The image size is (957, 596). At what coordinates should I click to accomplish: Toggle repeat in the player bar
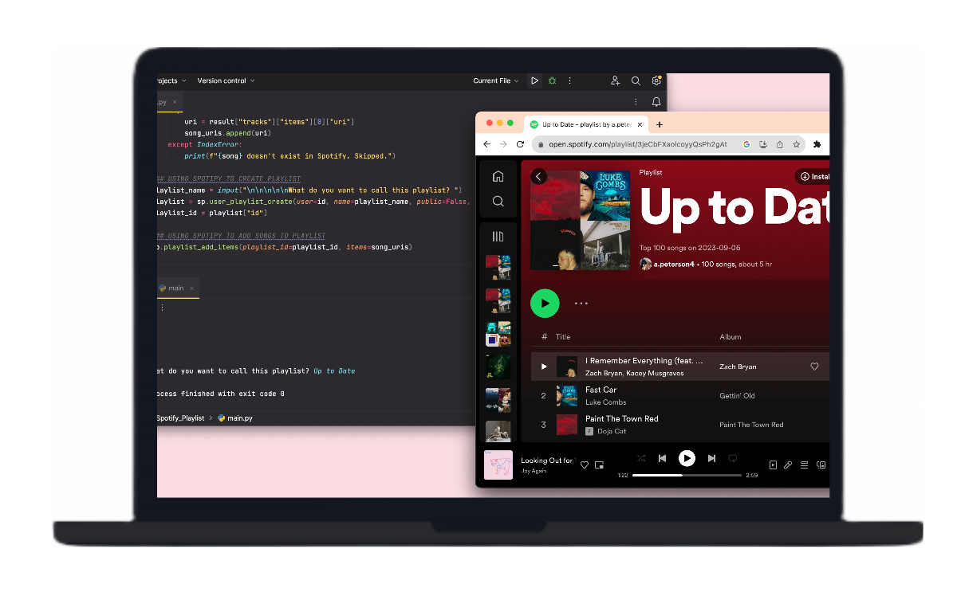(732, 458)
